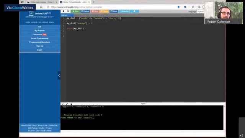Click the onlinegdb.com address bar URL

coord(77,7)
